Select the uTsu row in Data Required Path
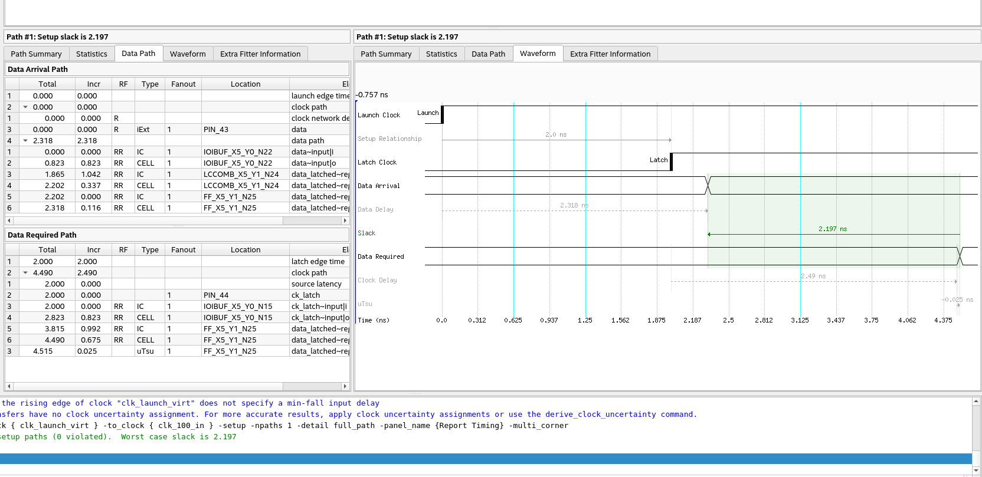 [x=145, y=351]
